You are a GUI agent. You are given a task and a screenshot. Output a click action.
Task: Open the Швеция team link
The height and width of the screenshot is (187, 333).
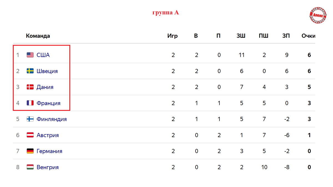pyautogui.click(x=47, y=71)
